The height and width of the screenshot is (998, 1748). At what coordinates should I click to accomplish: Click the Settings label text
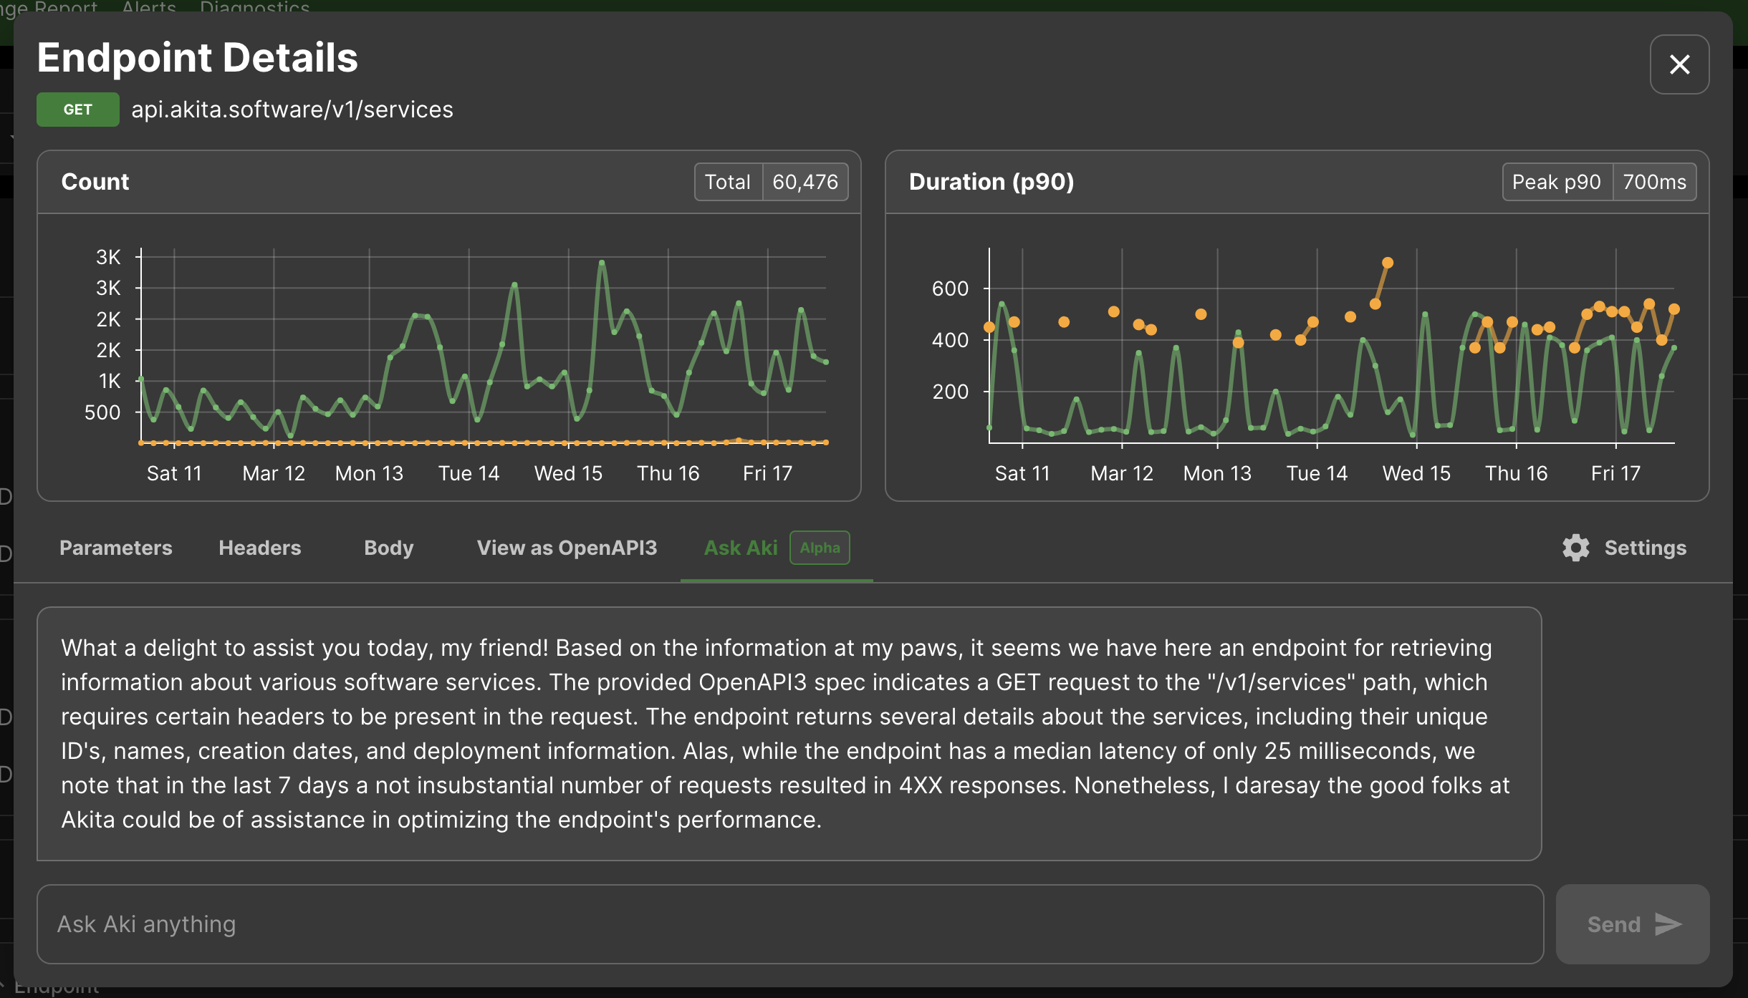(1645, 548)
